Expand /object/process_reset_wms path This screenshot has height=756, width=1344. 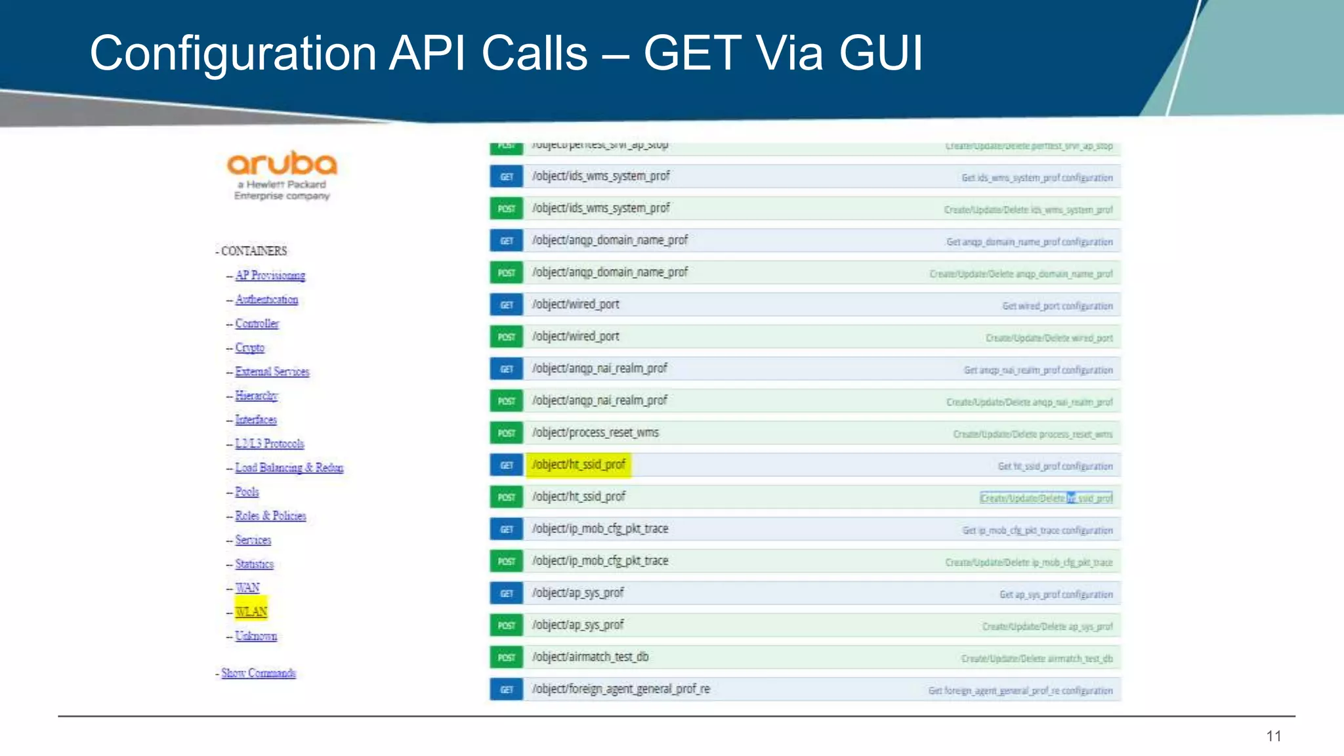[595, 432]
